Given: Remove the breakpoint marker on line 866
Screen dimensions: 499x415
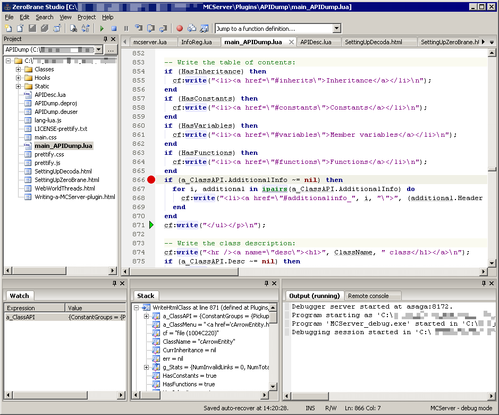Looking at the screenshot, I should click(151, 180).
